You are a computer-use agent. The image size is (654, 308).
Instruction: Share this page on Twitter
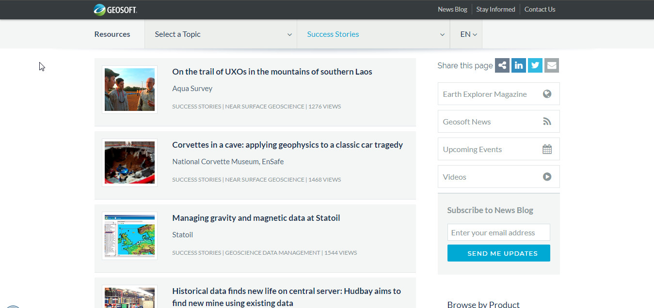tap(535, 65)
